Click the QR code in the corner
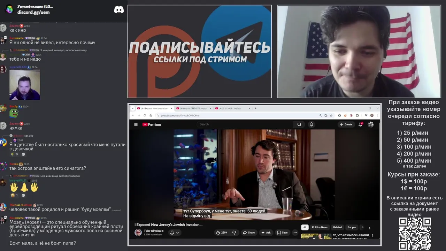 tap(415, 234)
